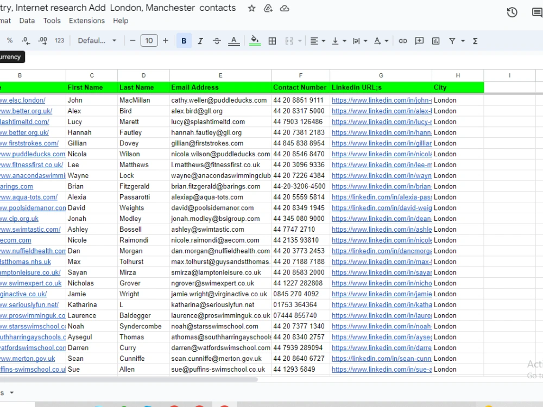The image size is (543, 407).
Task: Toggle italic formatting
Action: coord(200,41)
